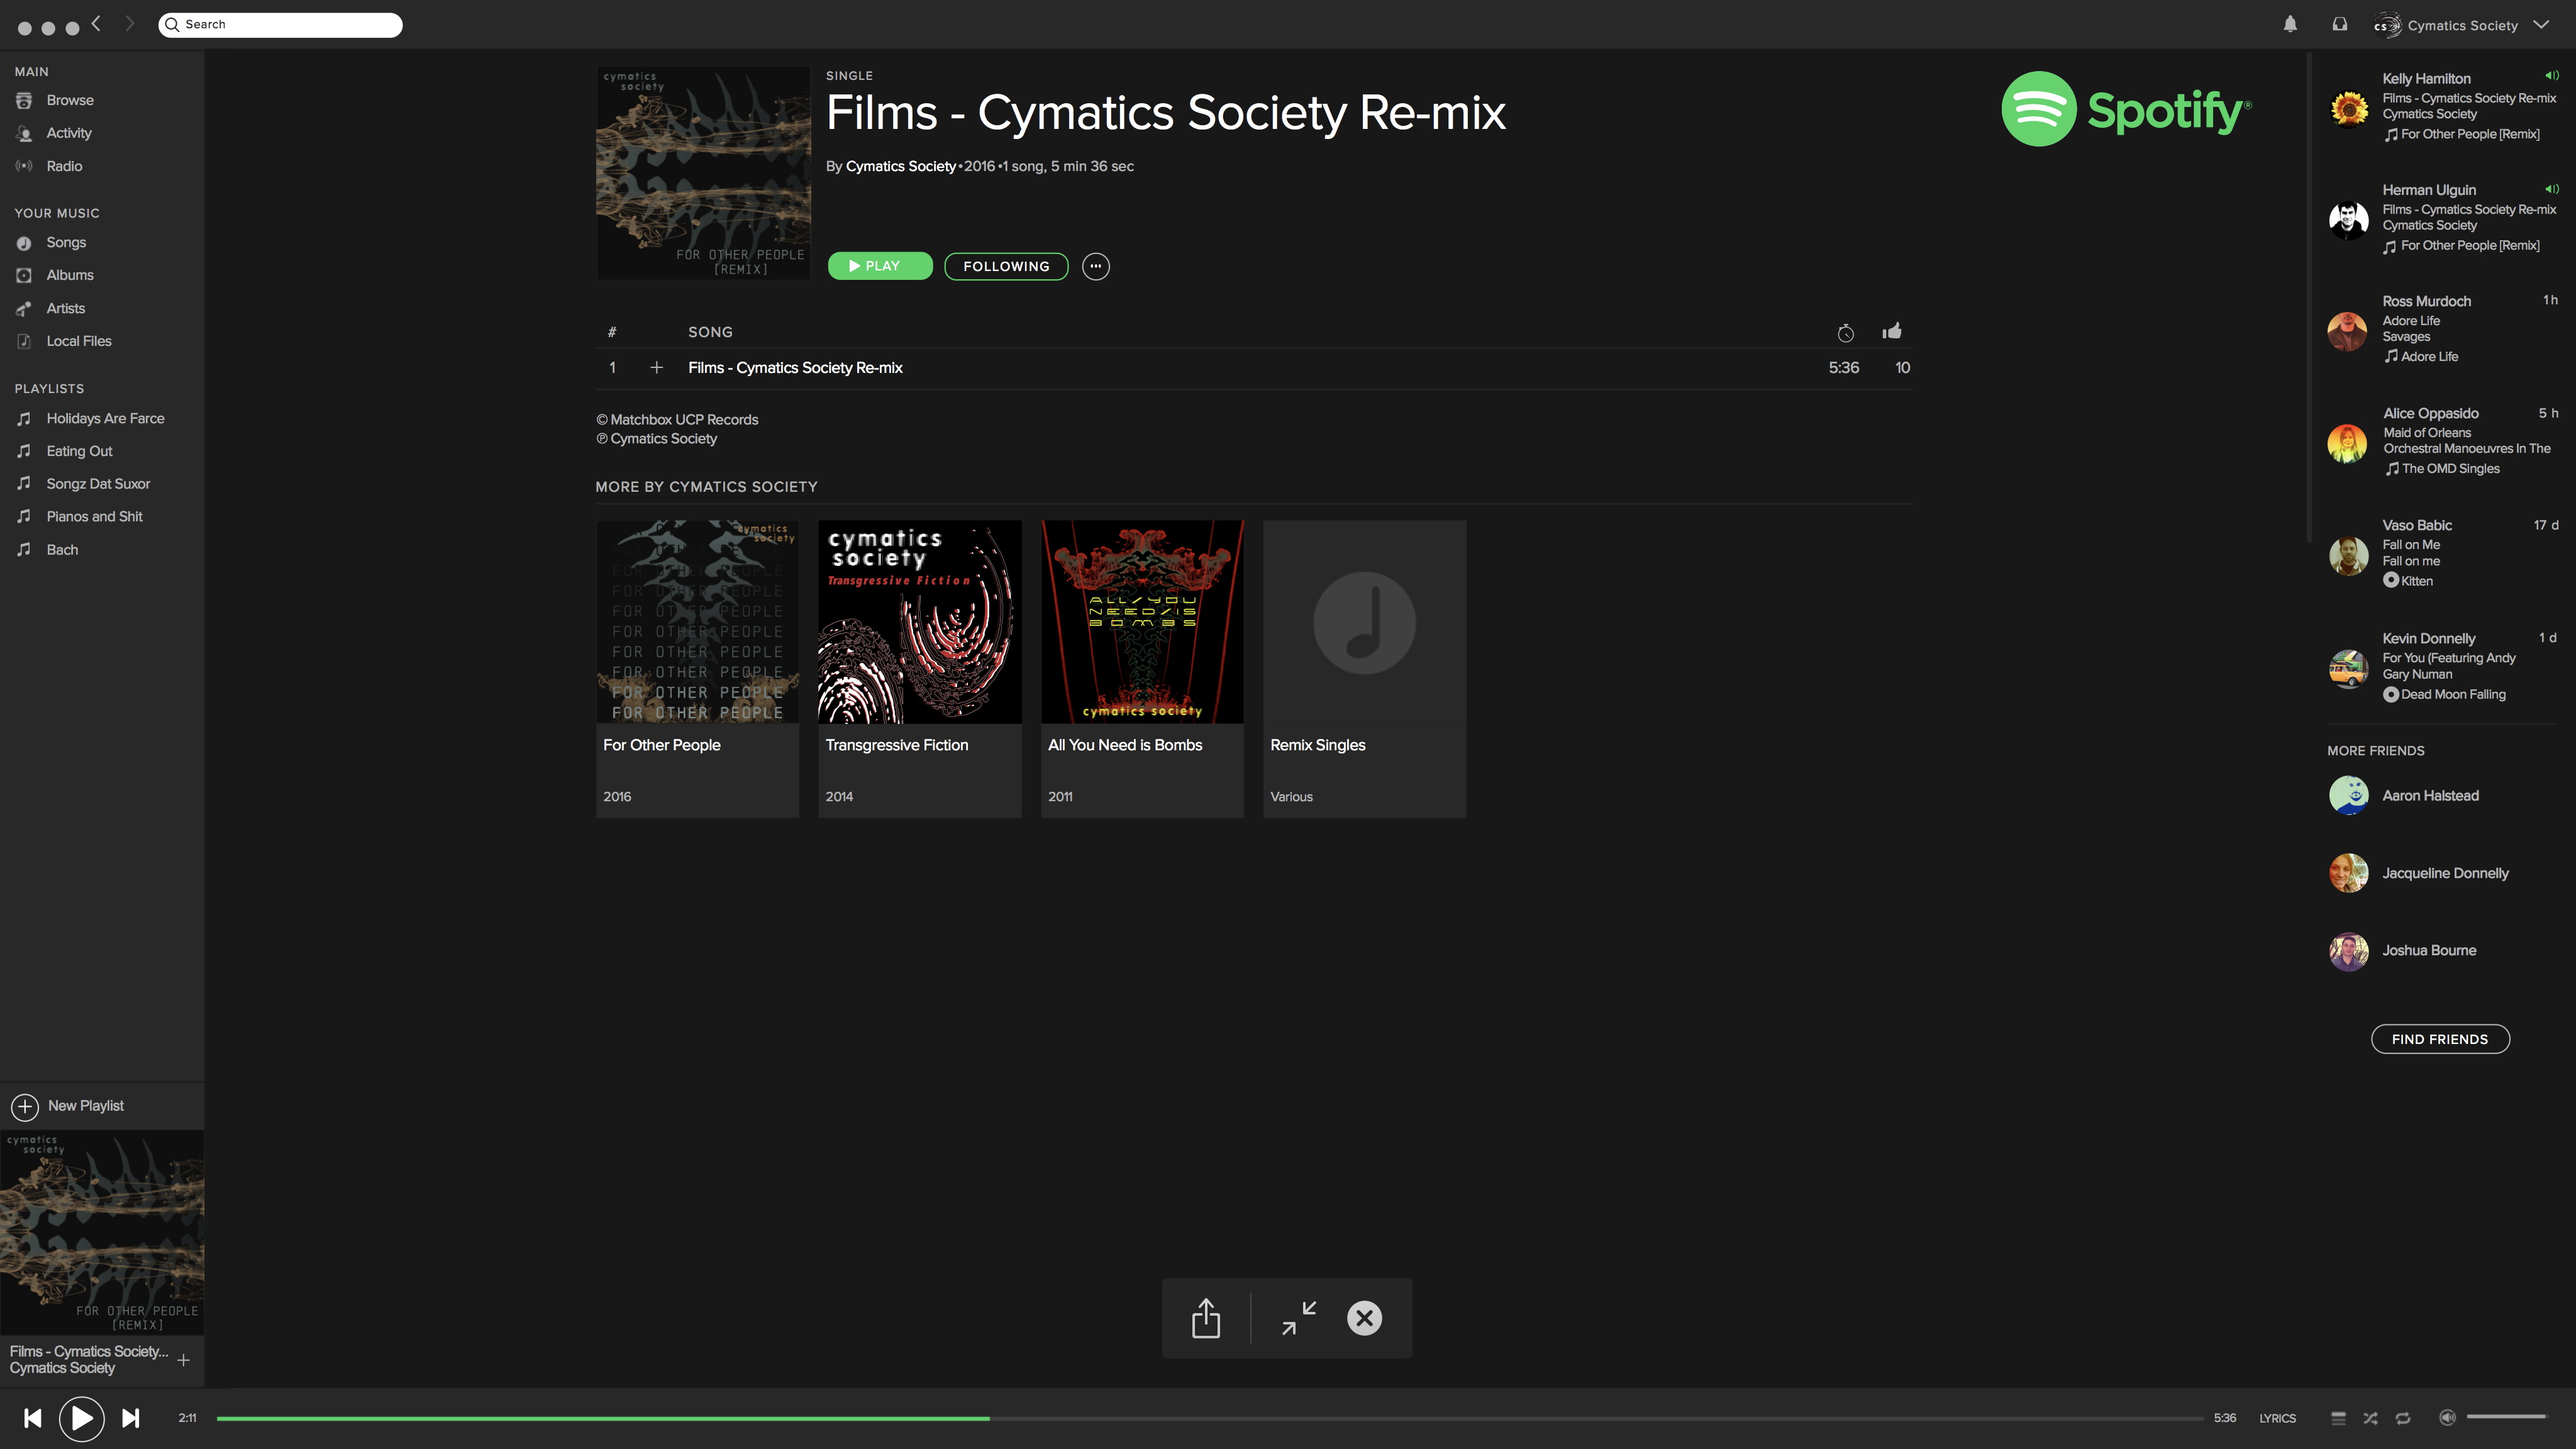The width and height of the screenshot is (2576, 1449).
Task: Close the floating toolbar with X
Action: click(x=1364, y=1318)
